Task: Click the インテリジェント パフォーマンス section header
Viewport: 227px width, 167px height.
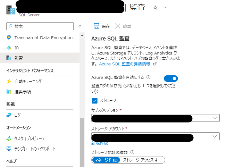Action: [30, 71]
